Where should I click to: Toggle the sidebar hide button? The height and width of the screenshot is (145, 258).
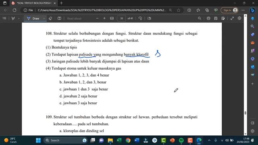click(252, 123)
